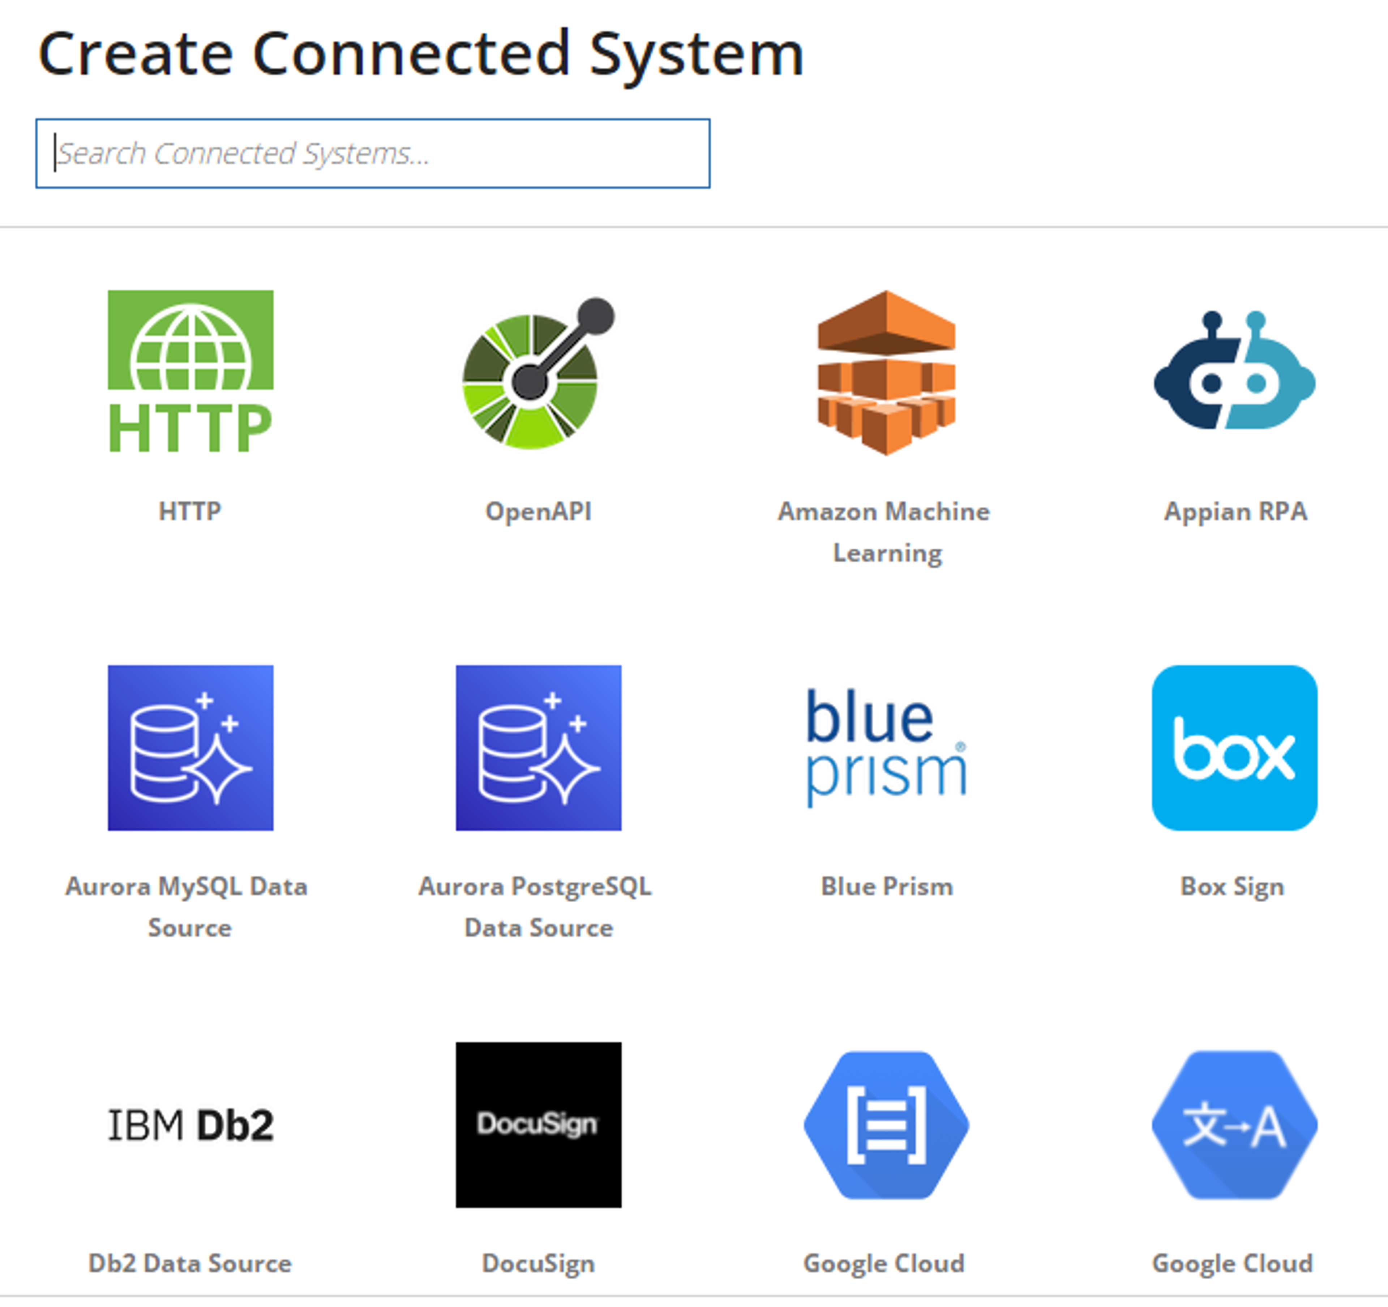The height and width of the screenshot is (1307, 1388).
Task: Click the Amazon Machine Learning label
Action: (x=884, y=532)
